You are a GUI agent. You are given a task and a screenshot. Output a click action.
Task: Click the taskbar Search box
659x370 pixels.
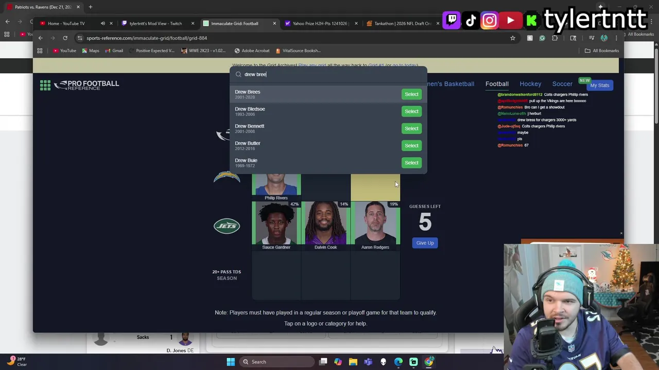(278, 362)
